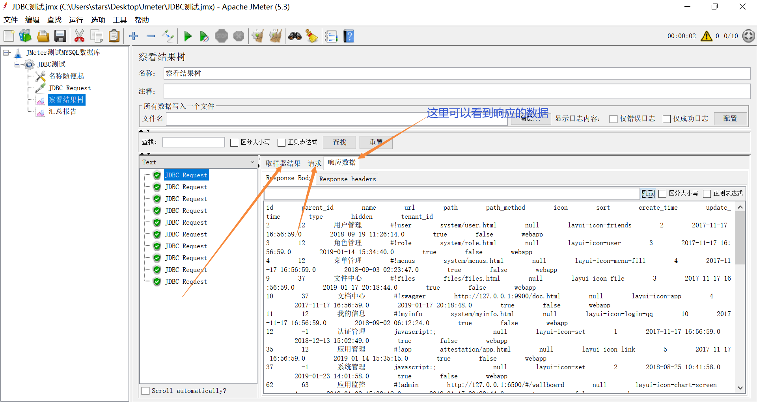Image resolution: width=757 pixels, height=402 pixels.
Task: Click the Stop test icon
Action: point(222,36)
